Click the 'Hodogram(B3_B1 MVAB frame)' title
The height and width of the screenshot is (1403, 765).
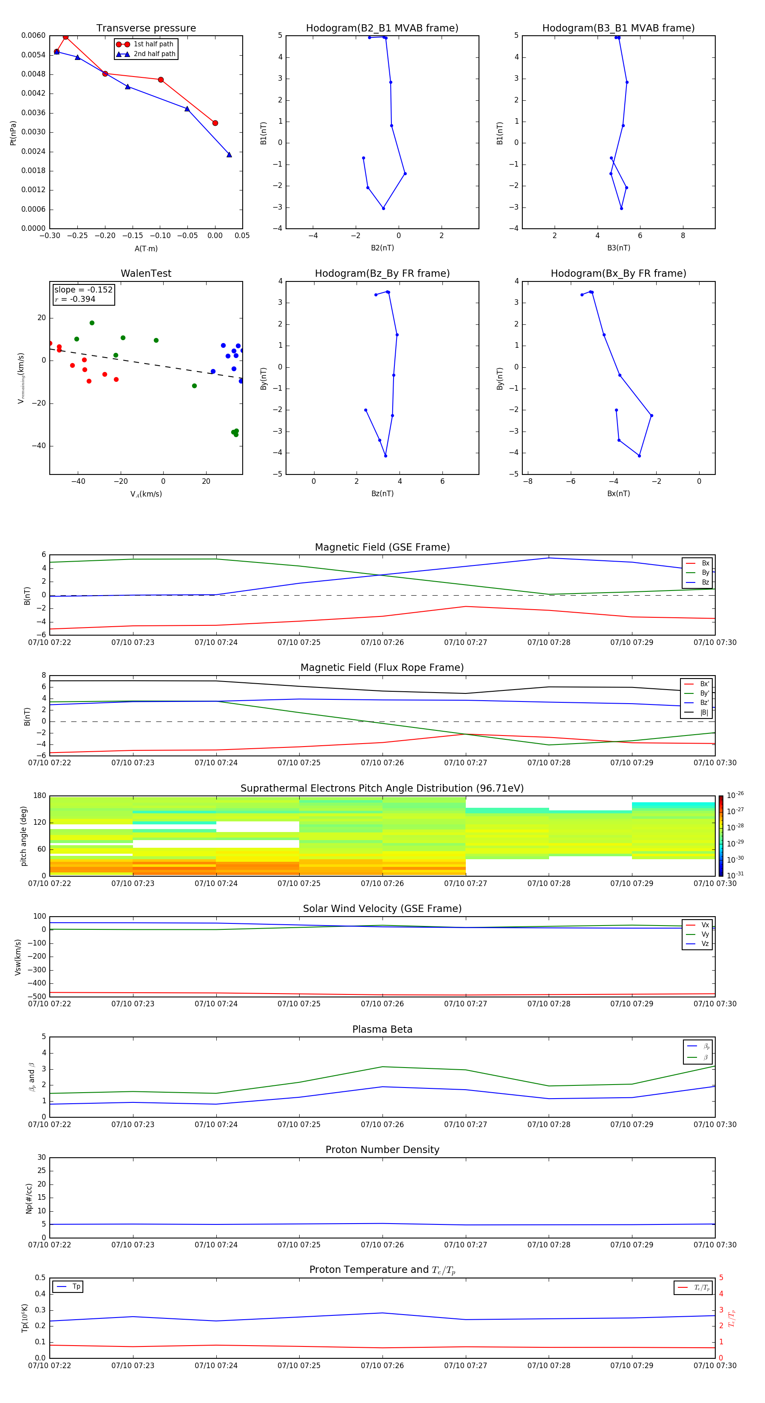click(x=618, y=28)
